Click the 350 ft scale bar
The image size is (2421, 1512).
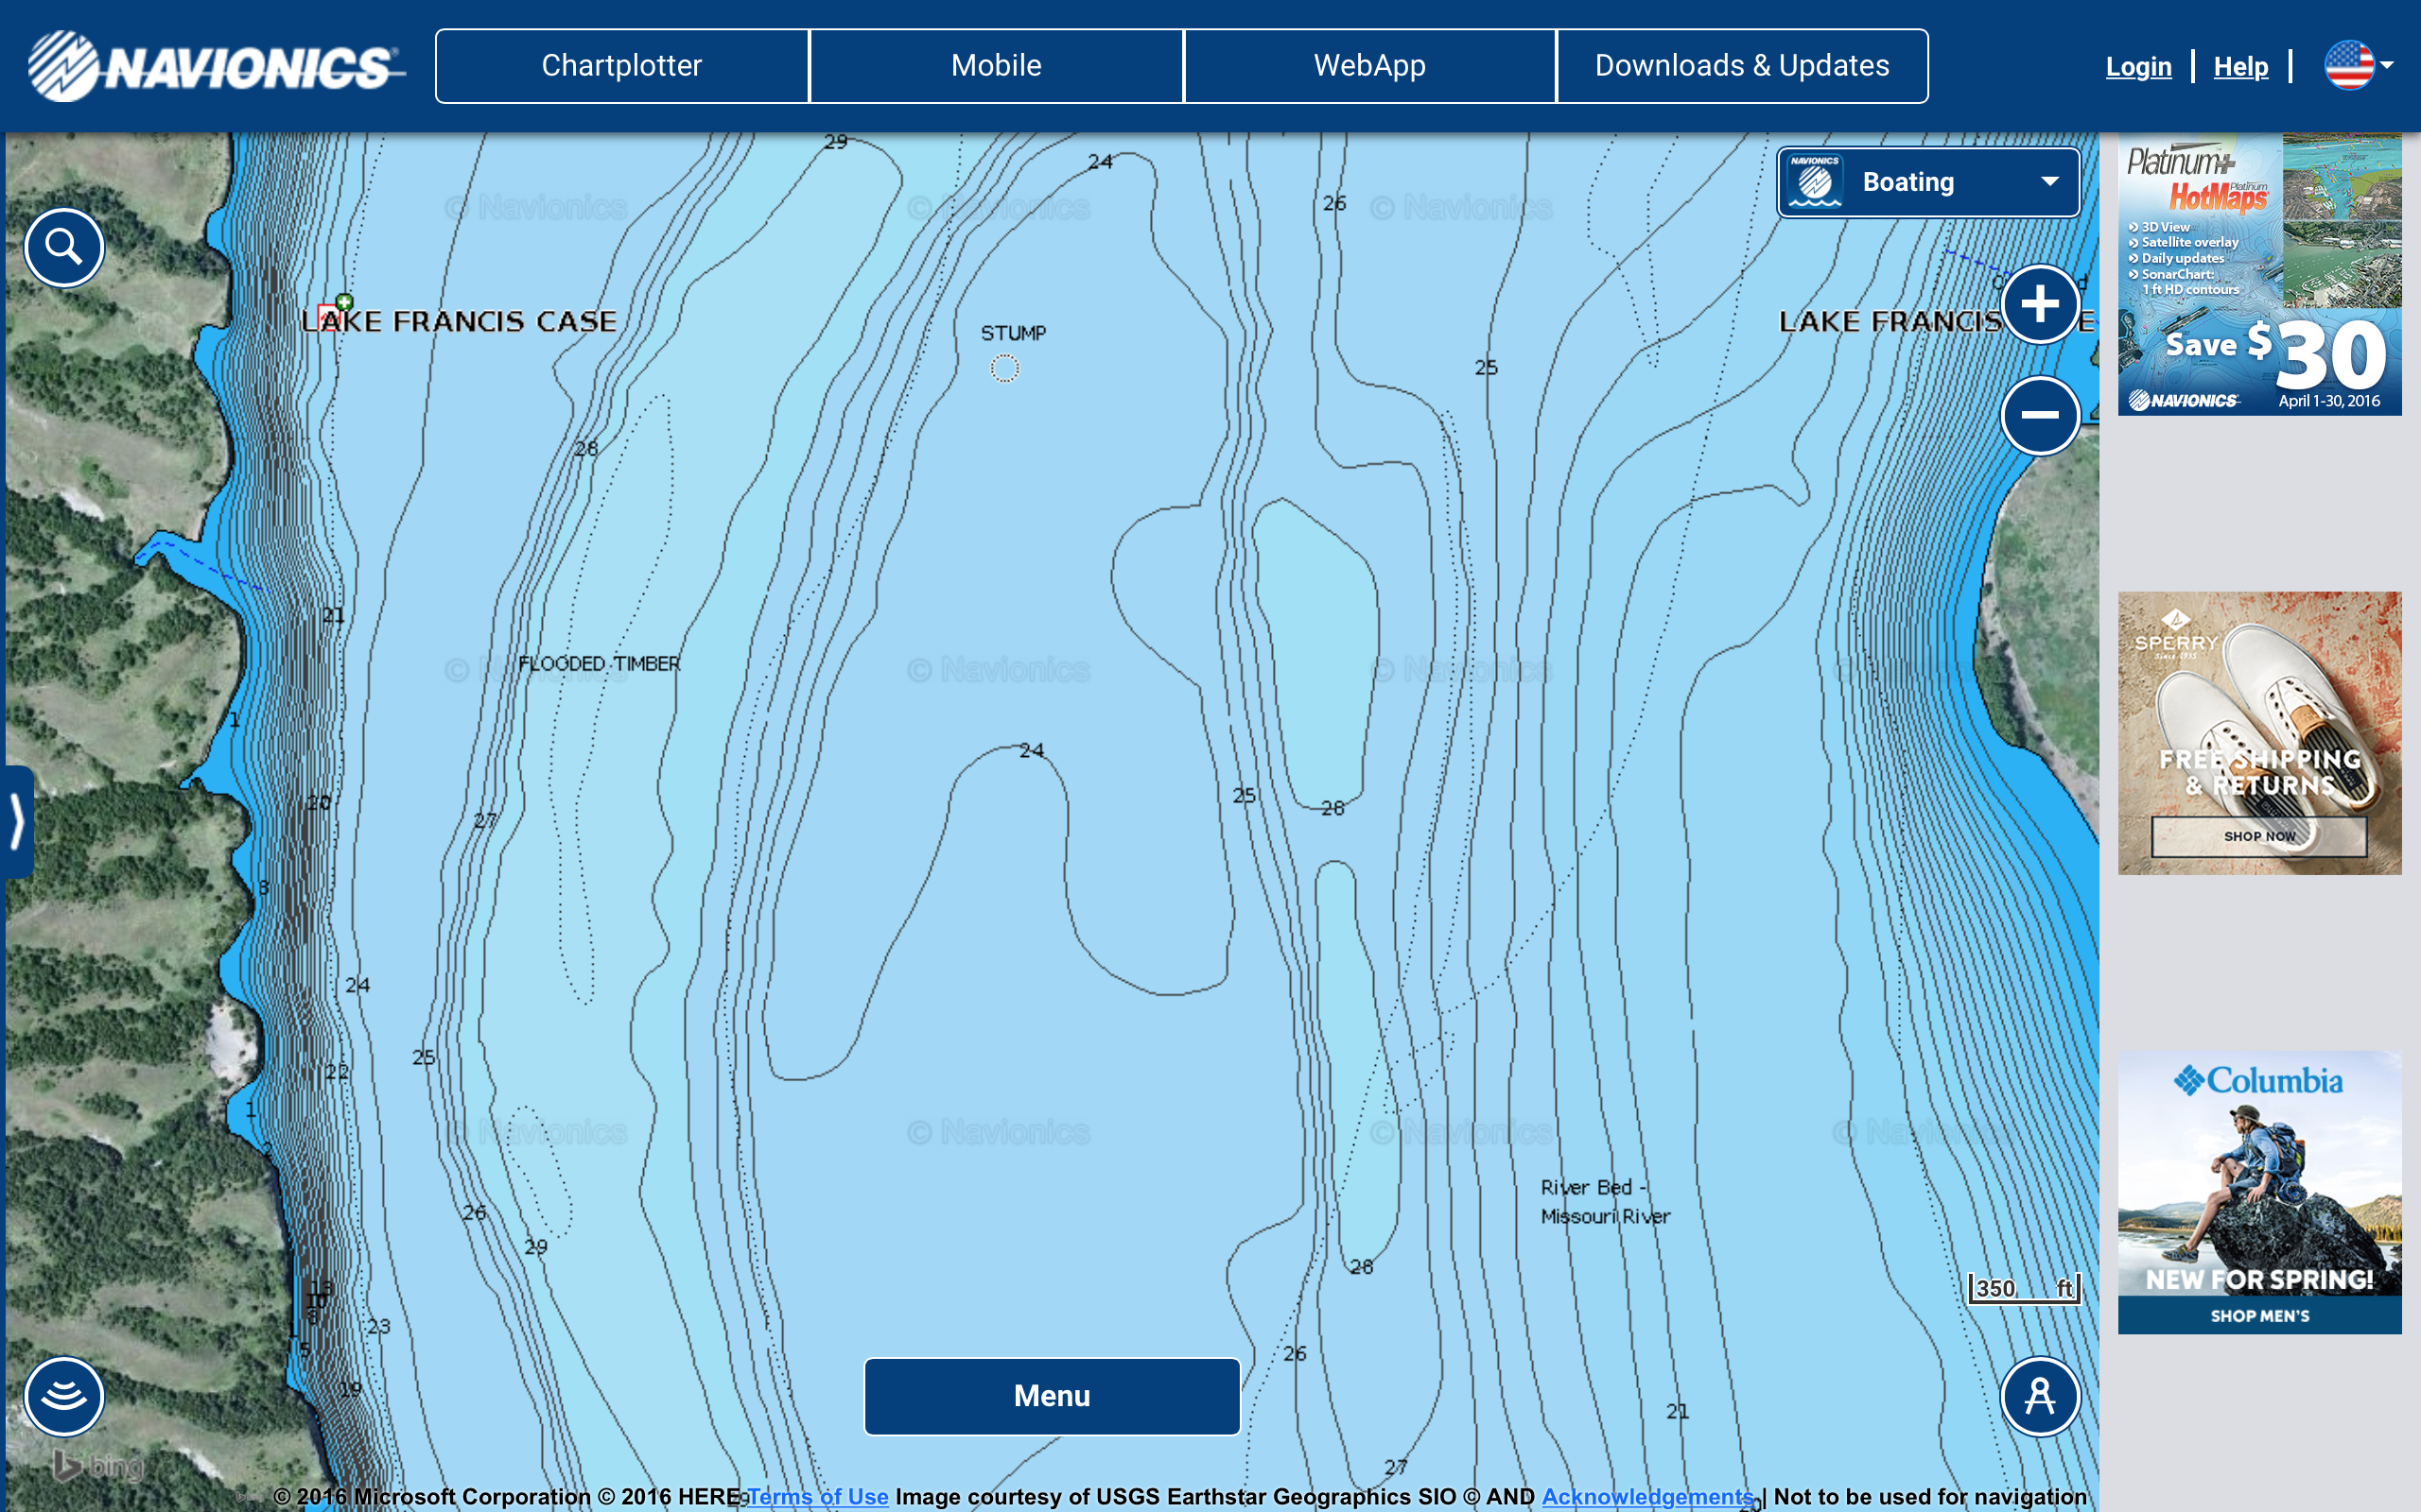click(2025, 1288)
